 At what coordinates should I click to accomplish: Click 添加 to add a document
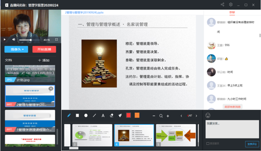click(x=44, y=60)
